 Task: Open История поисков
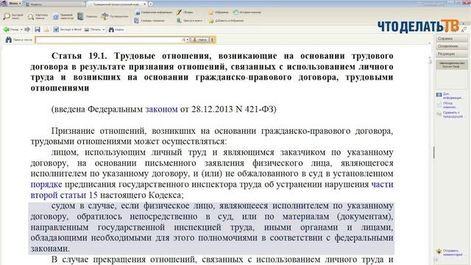pos(247,13)
